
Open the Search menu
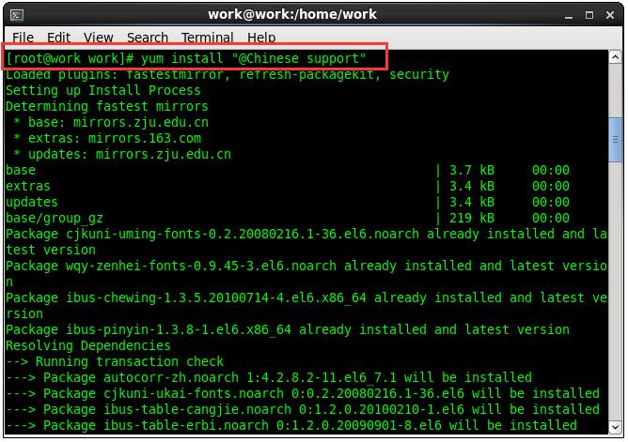(148, 38)
